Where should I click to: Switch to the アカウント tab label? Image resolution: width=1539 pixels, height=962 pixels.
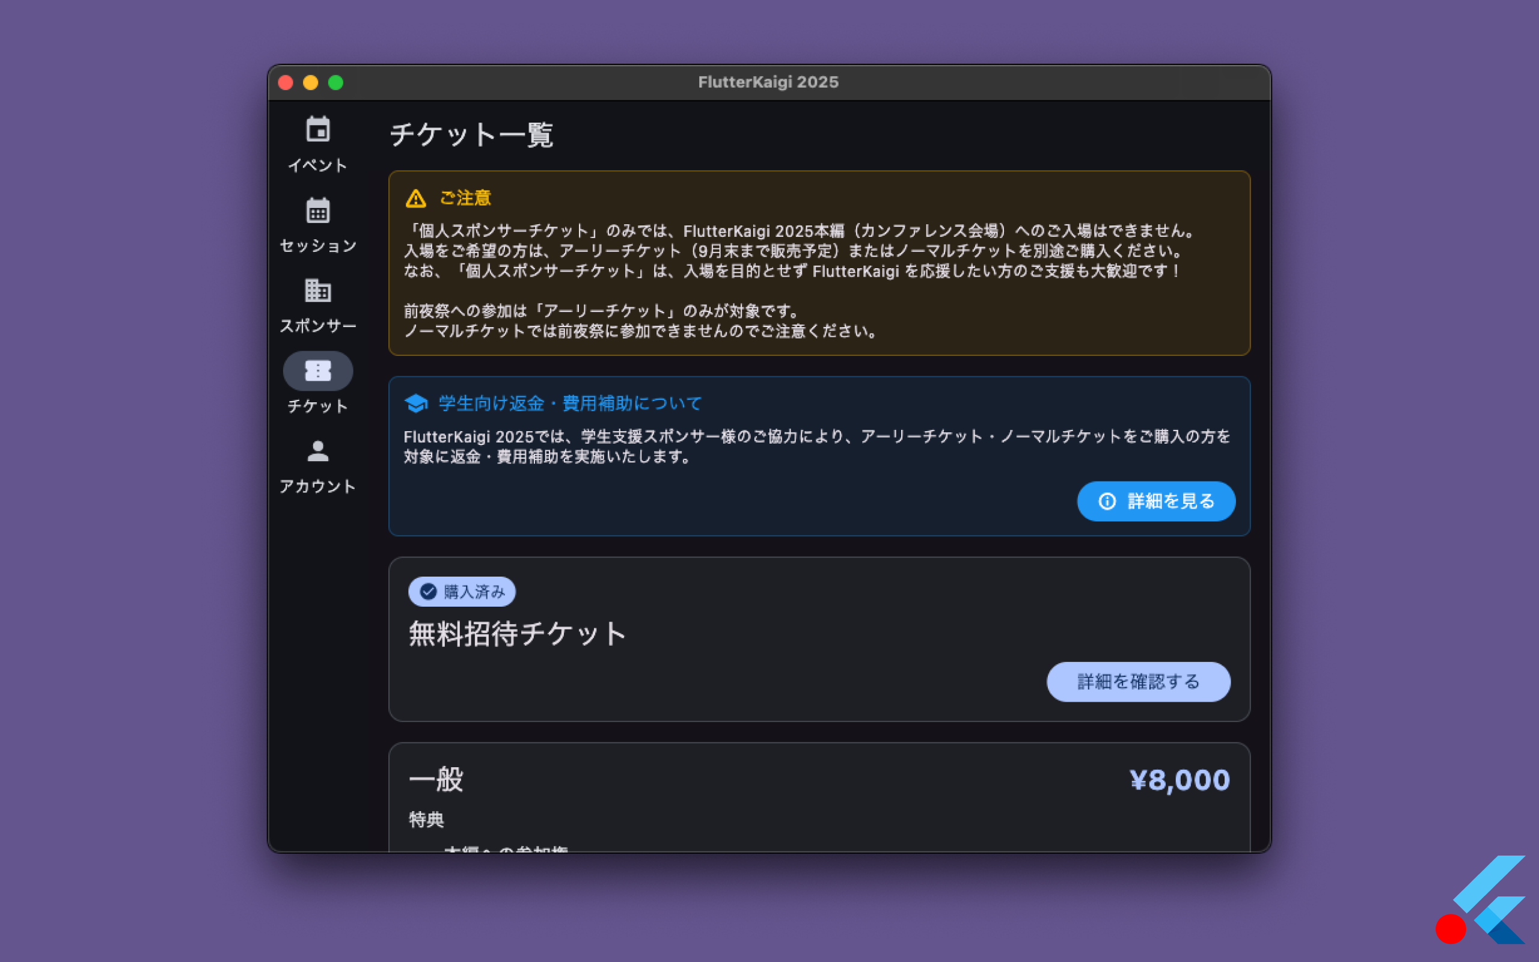(x=318, y=486)
